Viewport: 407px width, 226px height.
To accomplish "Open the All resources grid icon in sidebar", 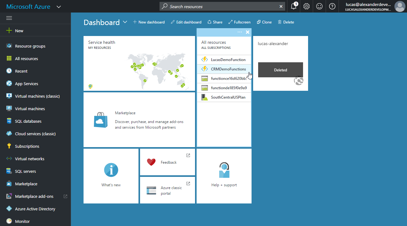I will tap(9, 59).
